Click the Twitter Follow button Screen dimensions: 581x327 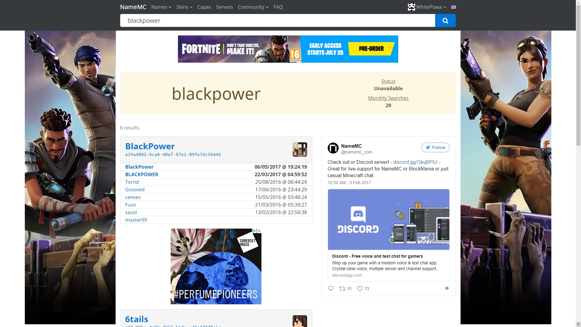[435, 147]
